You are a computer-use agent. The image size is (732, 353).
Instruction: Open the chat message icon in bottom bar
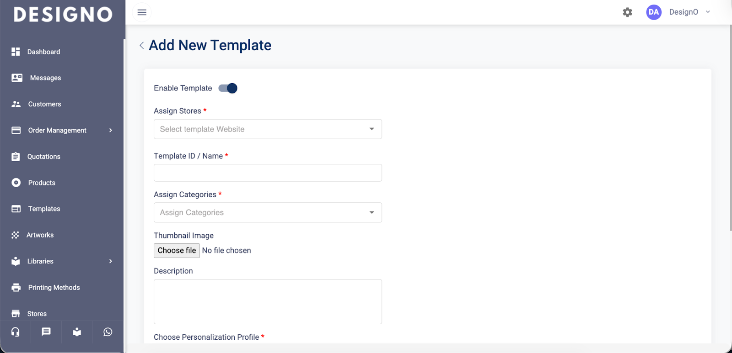click(46, 332)
